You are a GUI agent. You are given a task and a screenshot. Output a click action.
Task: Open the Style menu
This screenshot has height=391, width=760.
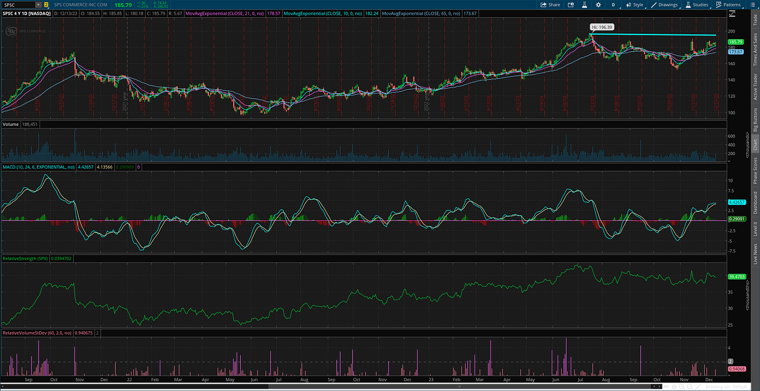(634, 5)
